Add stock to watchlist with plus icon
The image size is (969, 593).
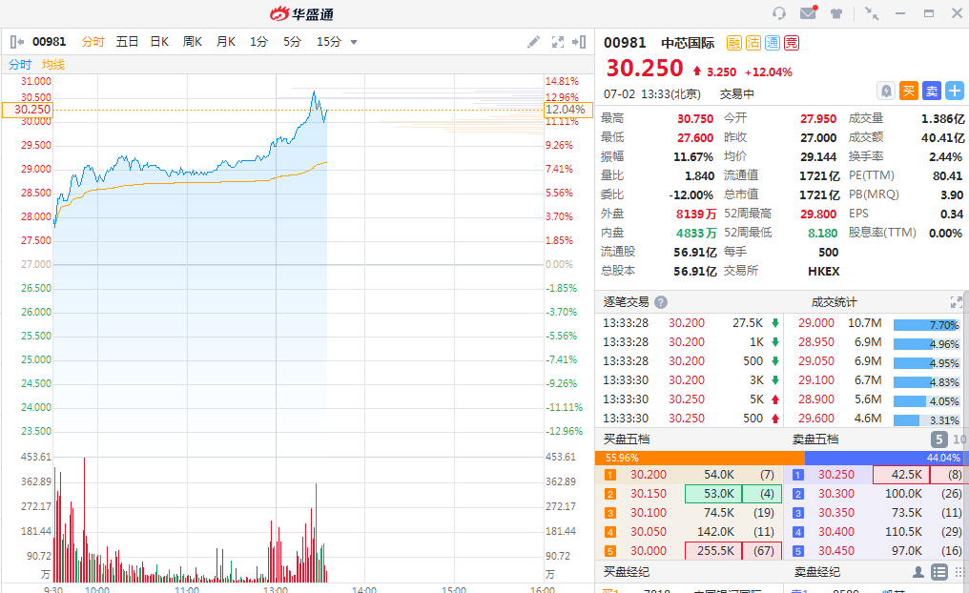(954, 91)
